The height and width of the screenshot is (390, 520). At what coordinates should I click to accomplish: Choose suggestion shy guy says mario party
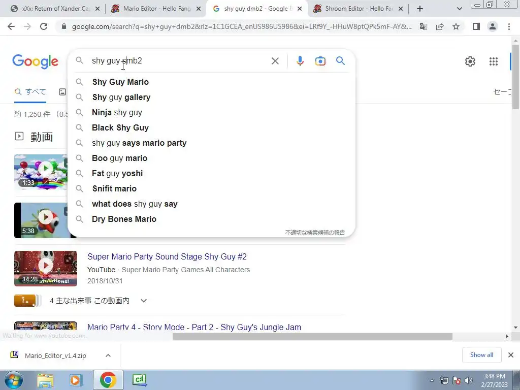[211, 143]
